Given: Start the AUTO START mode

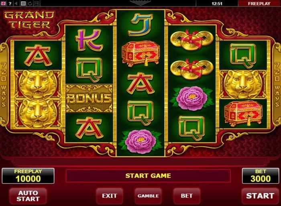Looking at the screenshot, I should [28, 196].
